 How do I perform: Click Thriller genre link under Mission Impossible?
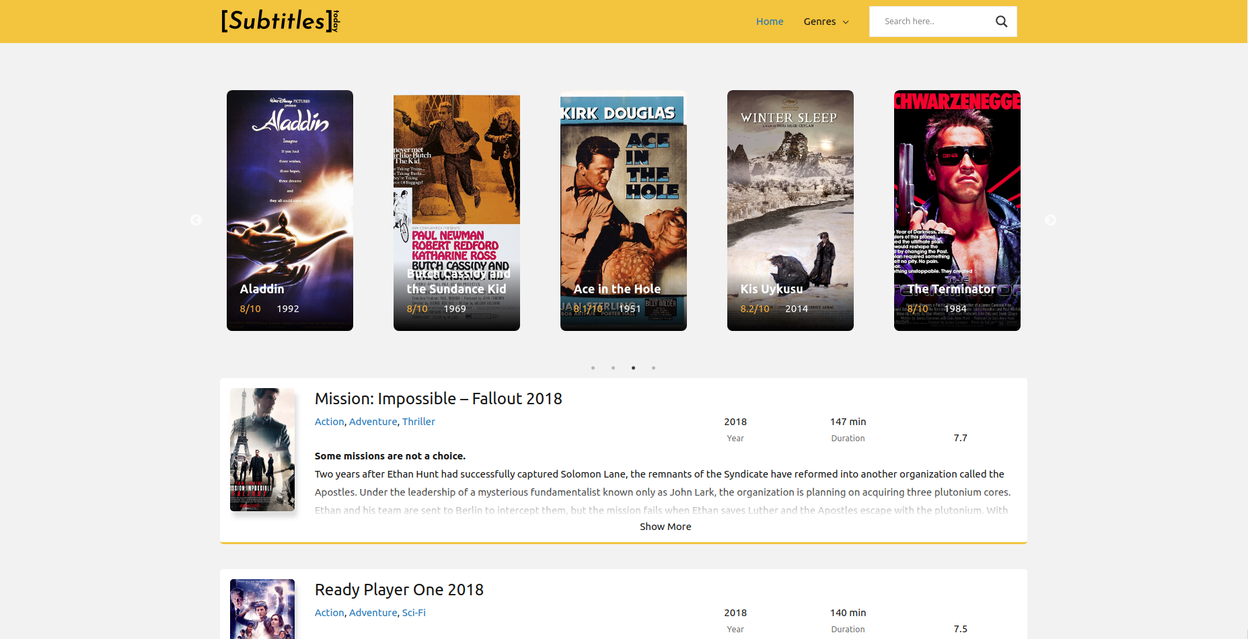point(418,422)
